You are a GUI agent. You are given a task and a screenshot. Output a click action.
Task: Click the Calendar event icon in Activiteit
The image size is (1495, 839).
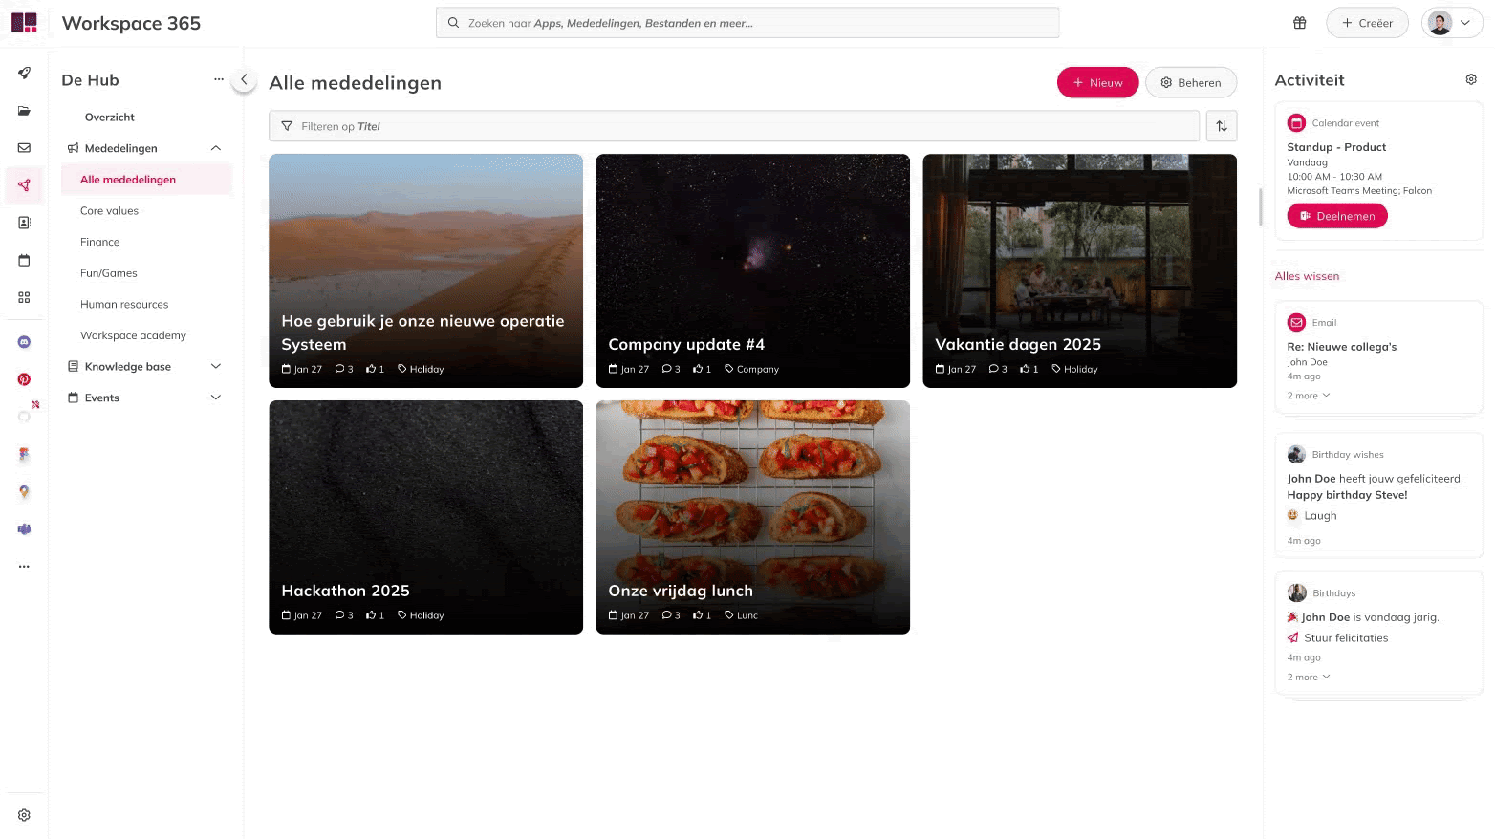click(1296, 122)
